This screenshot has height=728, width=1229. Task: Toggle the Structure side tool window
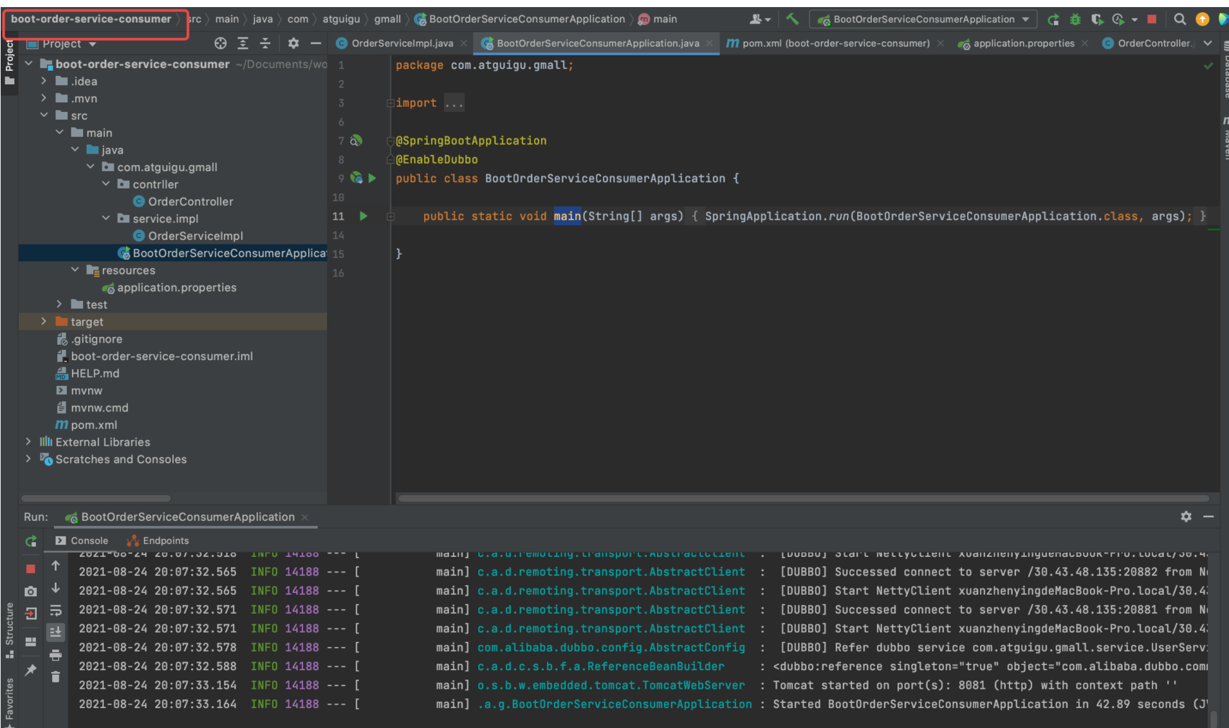[x=9, y=630]
